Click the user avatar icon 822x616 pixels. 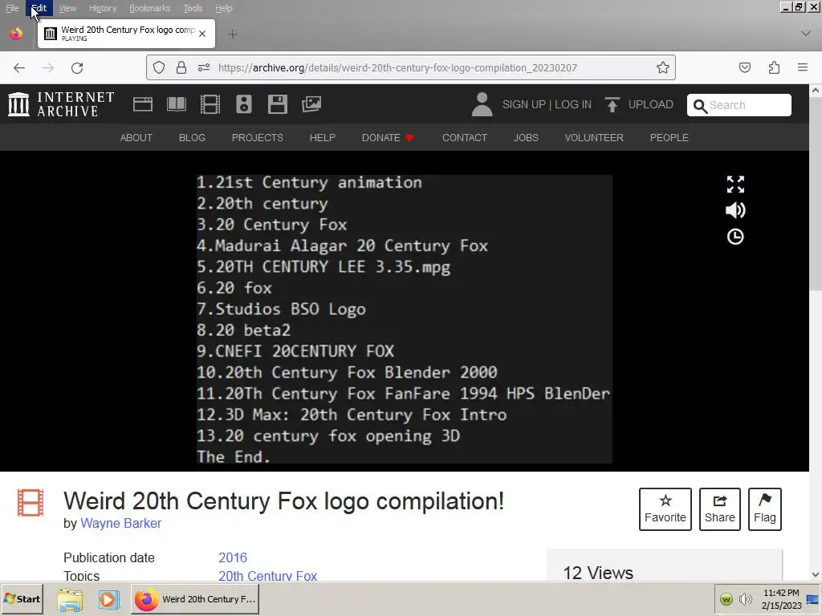click(482, 104)
